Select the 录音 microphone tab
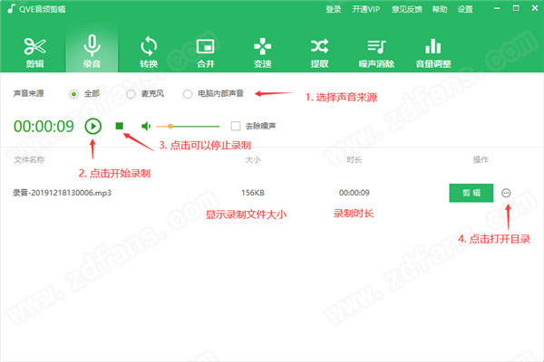Viewport: 544px width, 362px height. (92, 51)
